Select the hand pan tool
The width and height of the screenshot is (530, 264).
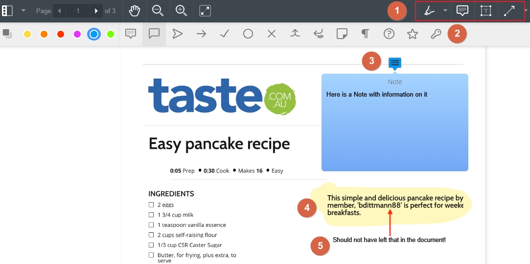135,11
